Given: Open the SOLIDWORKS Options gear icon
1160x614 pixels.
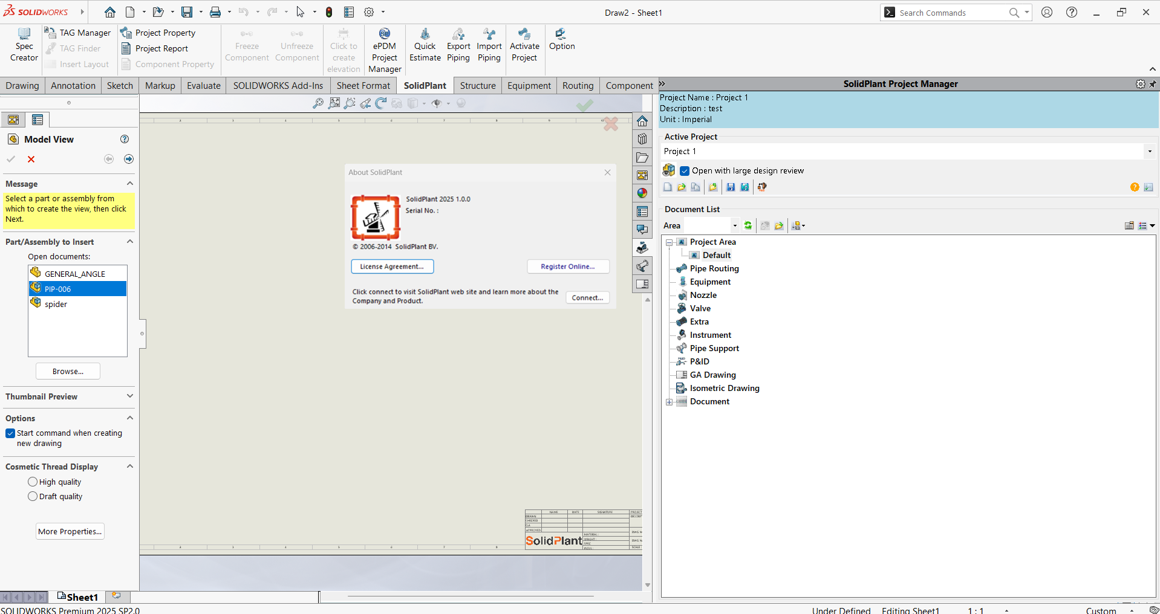Looking at the screenshot, I should [x=369, y=12].
